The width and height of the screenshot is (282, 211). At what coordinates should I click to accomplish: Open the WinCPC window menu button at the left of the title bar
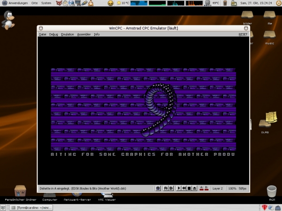tap(41, 28)
